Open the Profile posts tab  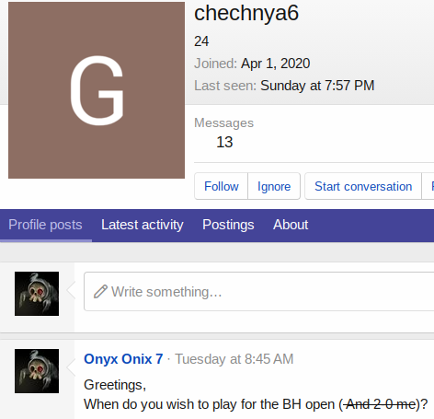(45, 225)
